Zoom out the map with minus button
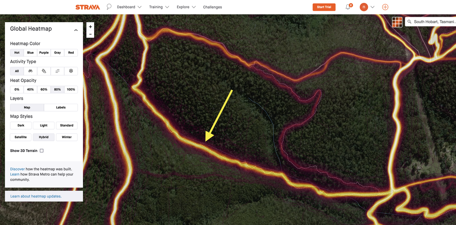The width and height of the screenshot is (456, 225). pyautogui.click(x=90, y=34)
